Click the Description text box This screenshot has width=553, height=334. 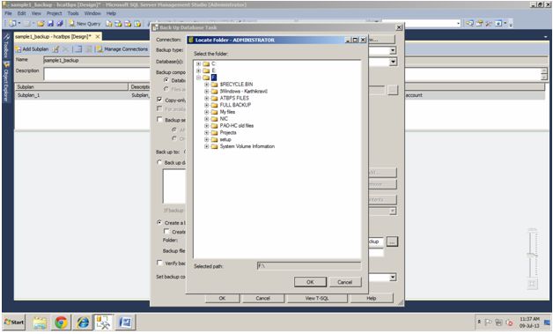[x=97, y=74]
